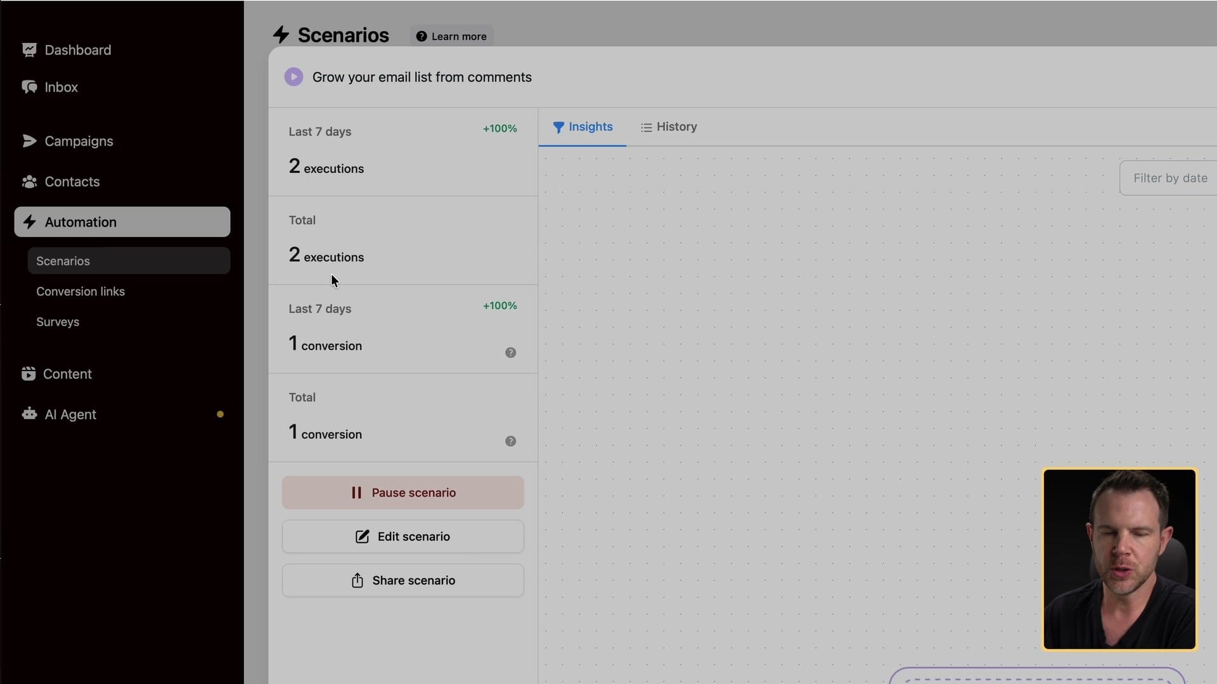Screen dimensions: 1217x684
Task: Click '1 conversion' under Last 7 days
Action: click(325, 344)
